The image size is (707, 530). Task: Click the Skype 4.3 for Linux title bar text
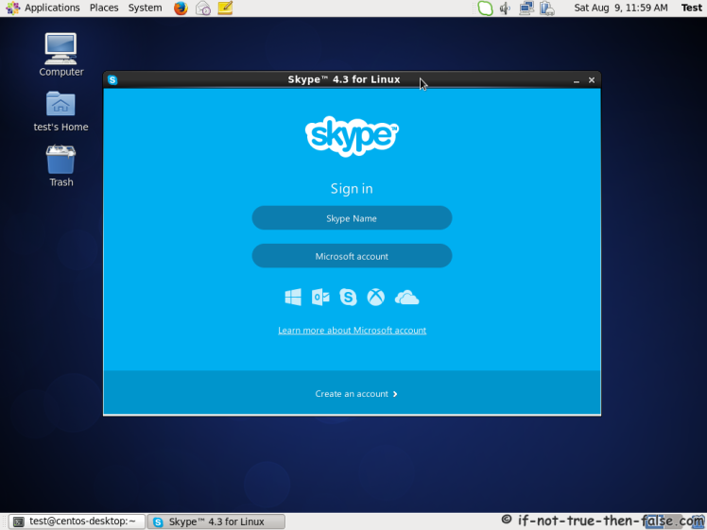(344, 79)
